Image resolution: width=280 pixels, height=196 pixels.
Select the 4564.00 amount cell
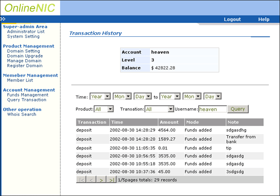point(167,130)
